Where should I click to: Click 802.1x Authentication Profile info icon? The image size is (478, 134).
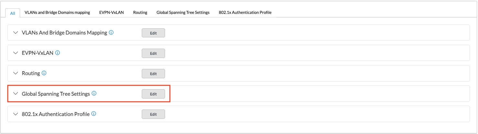(x=94, y=114)
